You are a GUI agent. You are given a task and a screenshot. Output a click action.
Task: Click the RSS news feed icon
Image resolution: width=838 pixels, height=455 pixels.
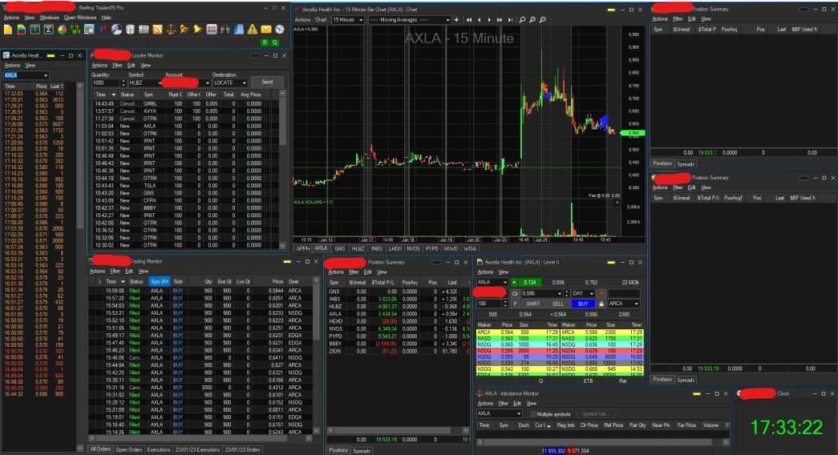coord(158,30)
